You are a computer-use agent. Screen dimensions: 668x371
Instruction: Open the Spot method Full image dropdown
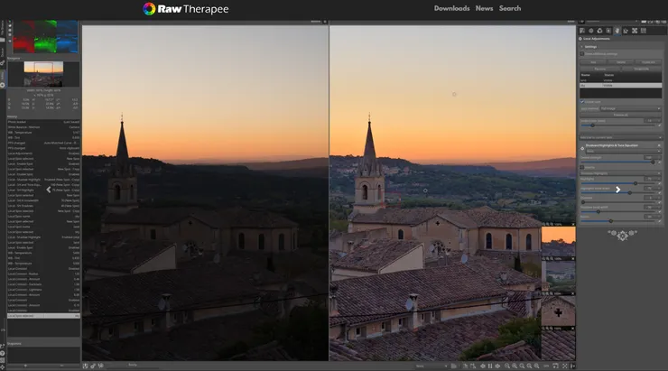point(630,108)
